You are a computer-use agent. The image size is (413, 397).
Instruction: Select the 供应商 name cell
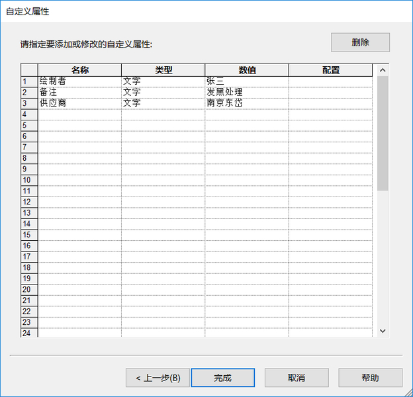coord(80,103)
